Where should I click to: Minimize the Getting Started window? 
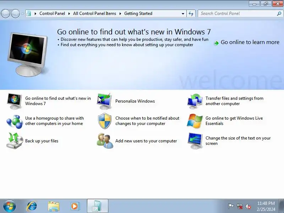click(x=254, y=4)
